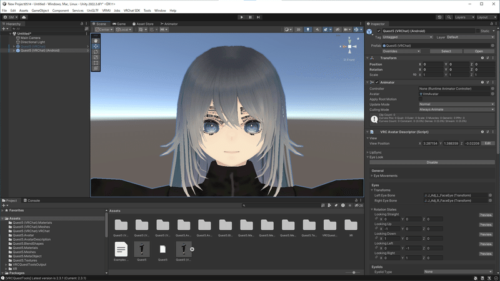
Task: Open the Component menu
Action: coord(61,11)
